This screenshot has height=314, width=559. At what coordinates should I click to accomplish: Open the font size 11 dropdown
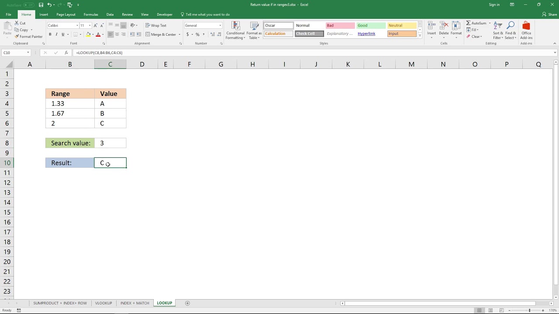click(x=90, y=25)
